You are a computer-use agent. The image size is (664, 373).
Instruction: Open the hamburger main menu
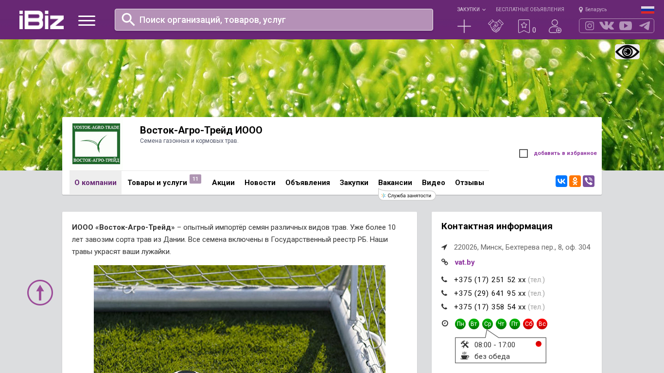[x=87, y=20]
